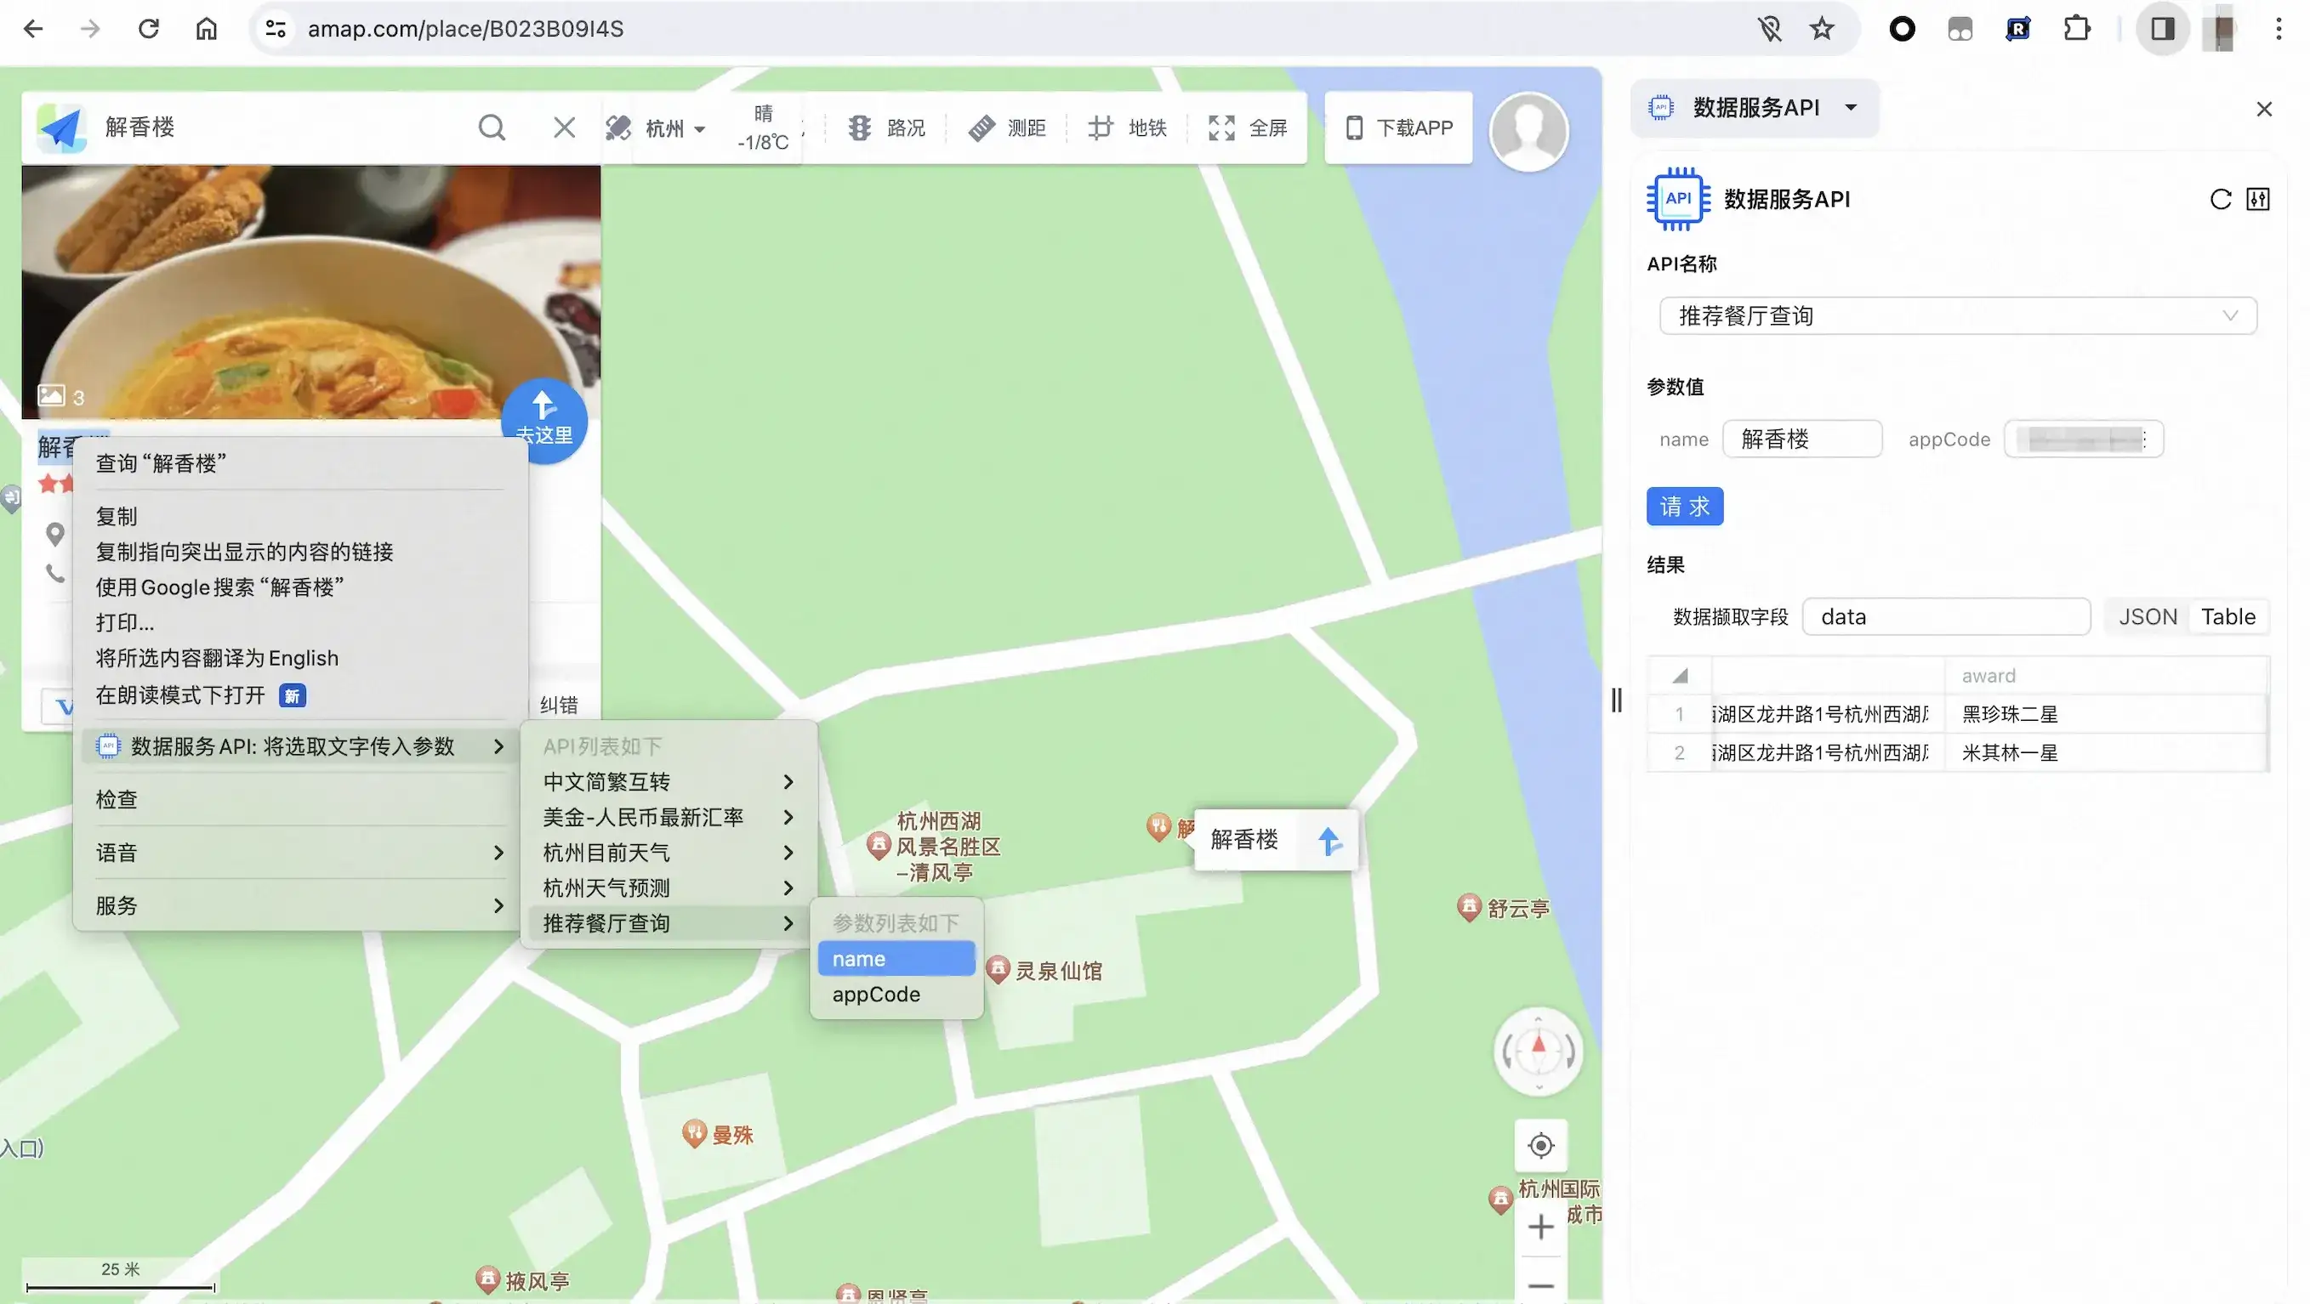
Task: Expand the 推荐餐厅查询 API name dropdown
Action: coord(1958,315)
